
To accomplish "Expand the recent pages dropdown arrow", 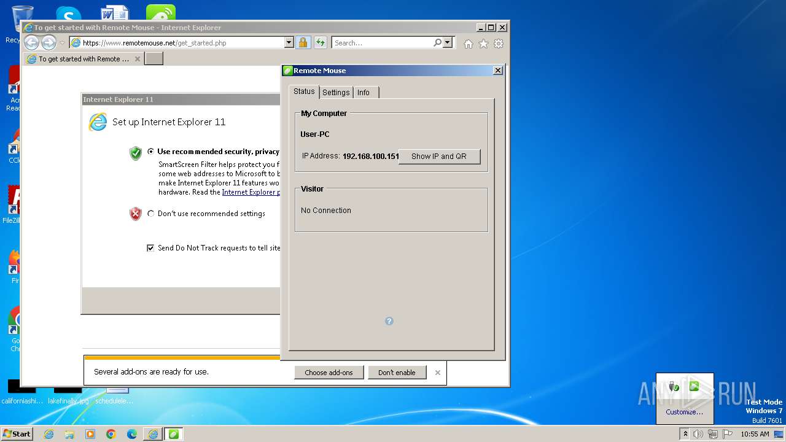I will point(62,43).
